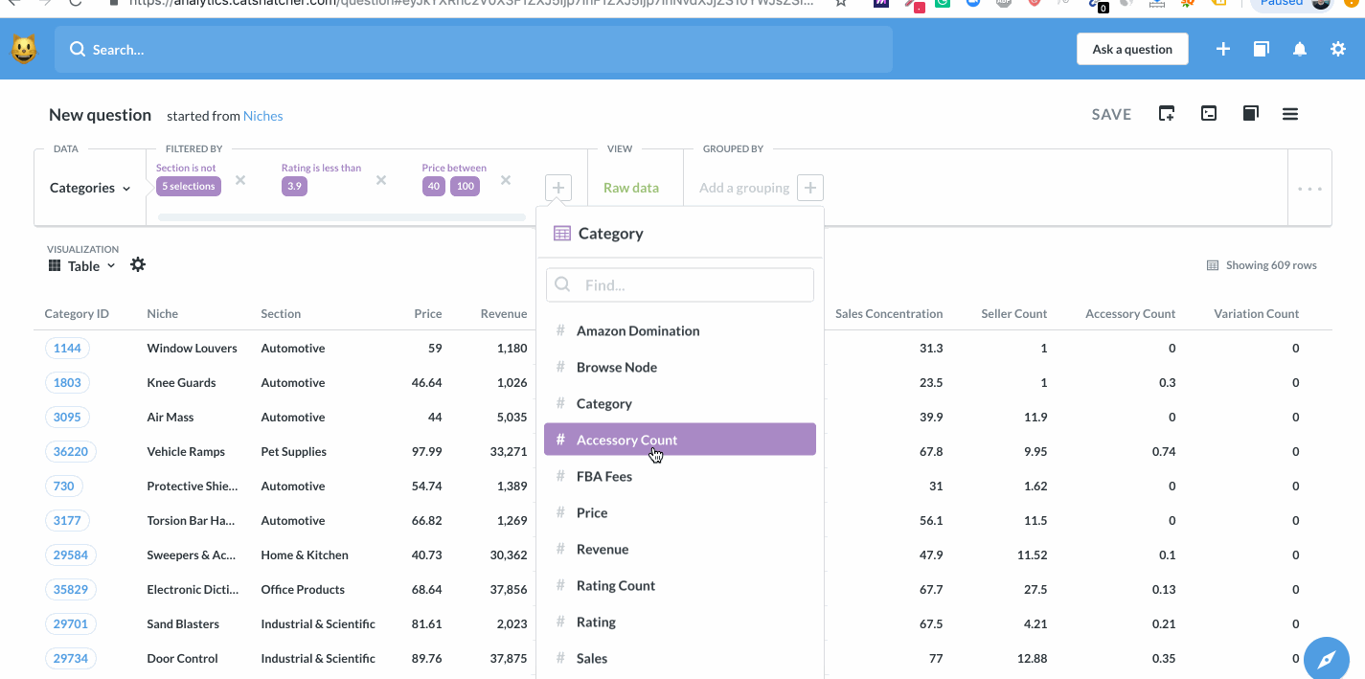Screen dimensions: 1365x679
Task: Reload the page in browser
Action: [x=77, y=3]
